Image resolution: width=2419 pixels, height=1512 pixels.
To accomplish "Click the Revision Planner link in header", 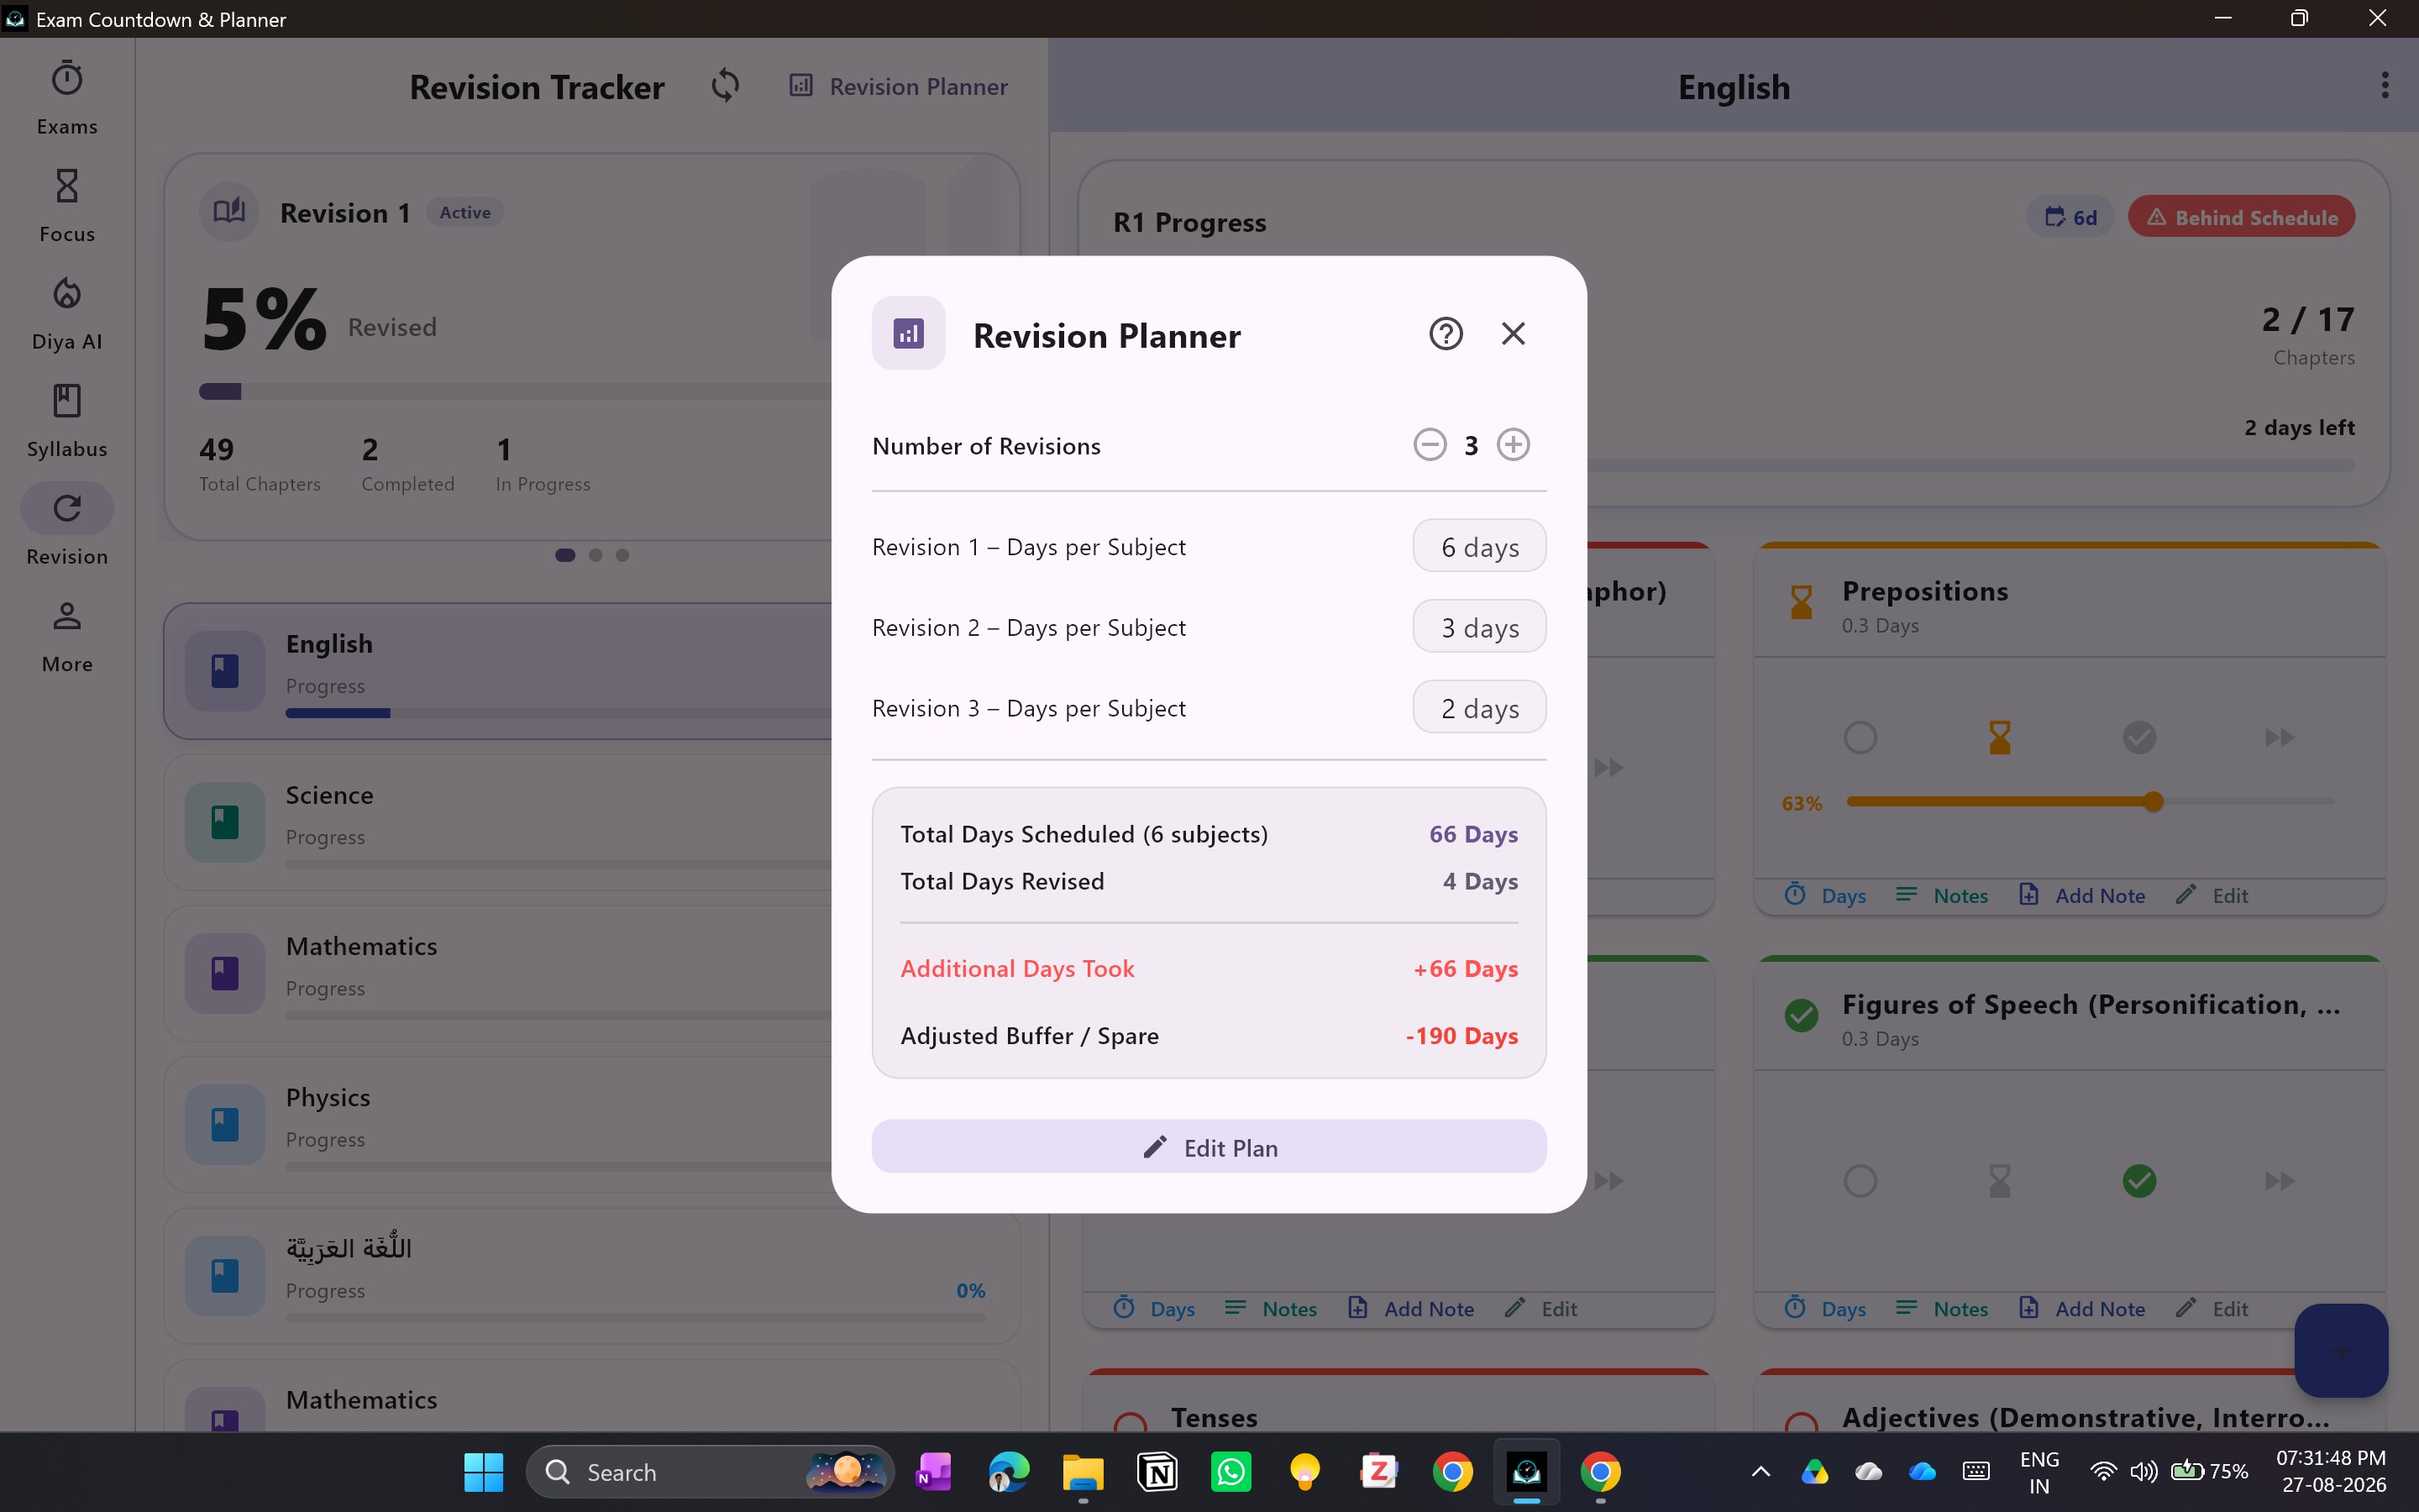I will tap(899, 86).
